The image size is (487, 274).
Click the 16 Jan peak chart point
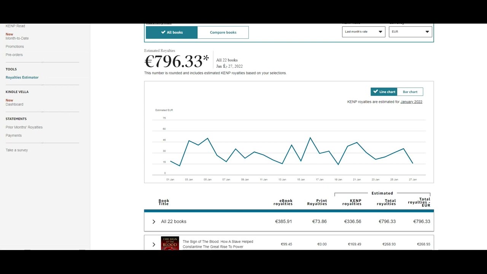point(310,137)
